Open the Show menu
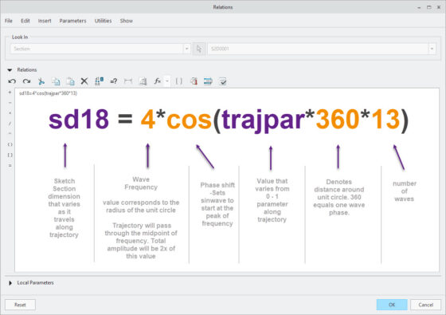Viewport: 446px width, 315px height. click(127, 21)
